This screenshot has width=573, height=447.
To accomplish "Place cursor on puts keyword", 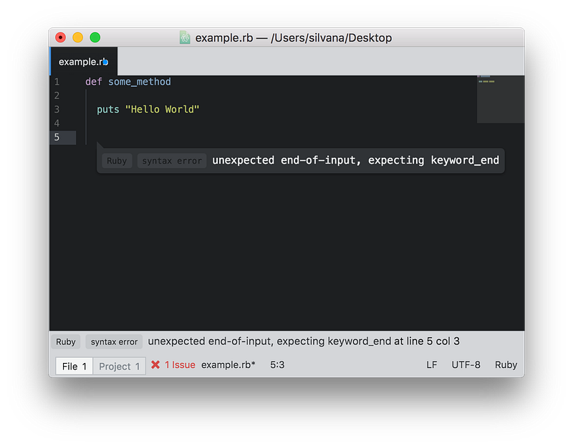I will coord(108,110).
